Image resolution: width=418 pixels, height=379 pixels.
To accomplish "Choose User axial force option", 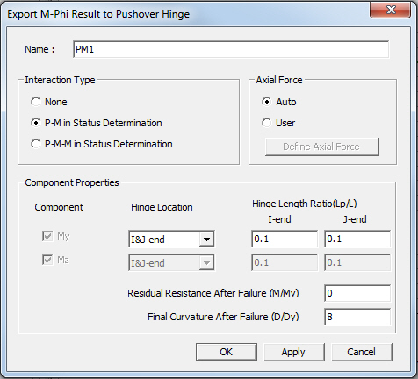I will click(x=267, y=123).
